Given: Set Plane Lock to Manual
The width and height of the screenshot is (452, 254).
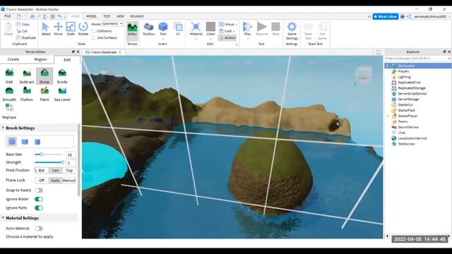Looking at the screenshot, I should click(69, 181).
